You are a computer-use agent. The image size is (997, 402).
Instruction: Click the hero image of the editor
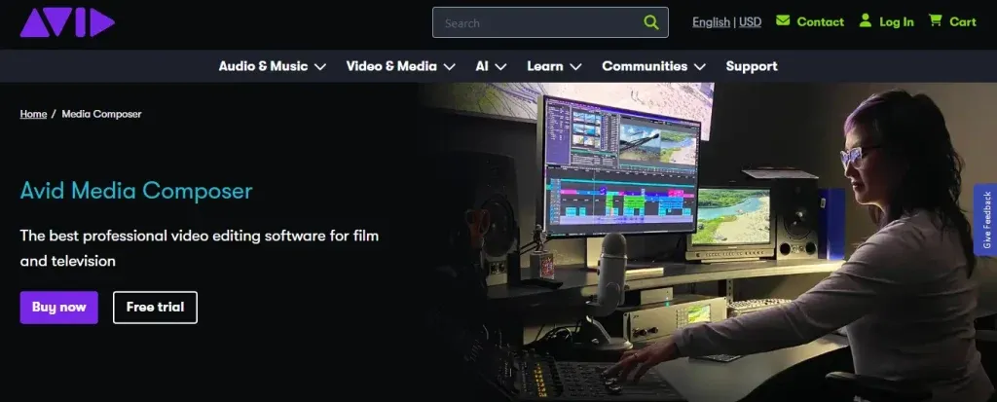tap(708, 241)
